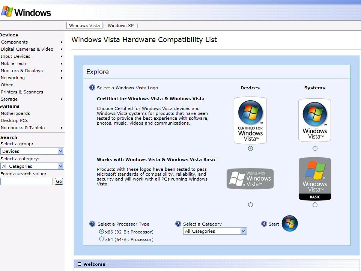Collapse the Welcome section

click(78, 264)
